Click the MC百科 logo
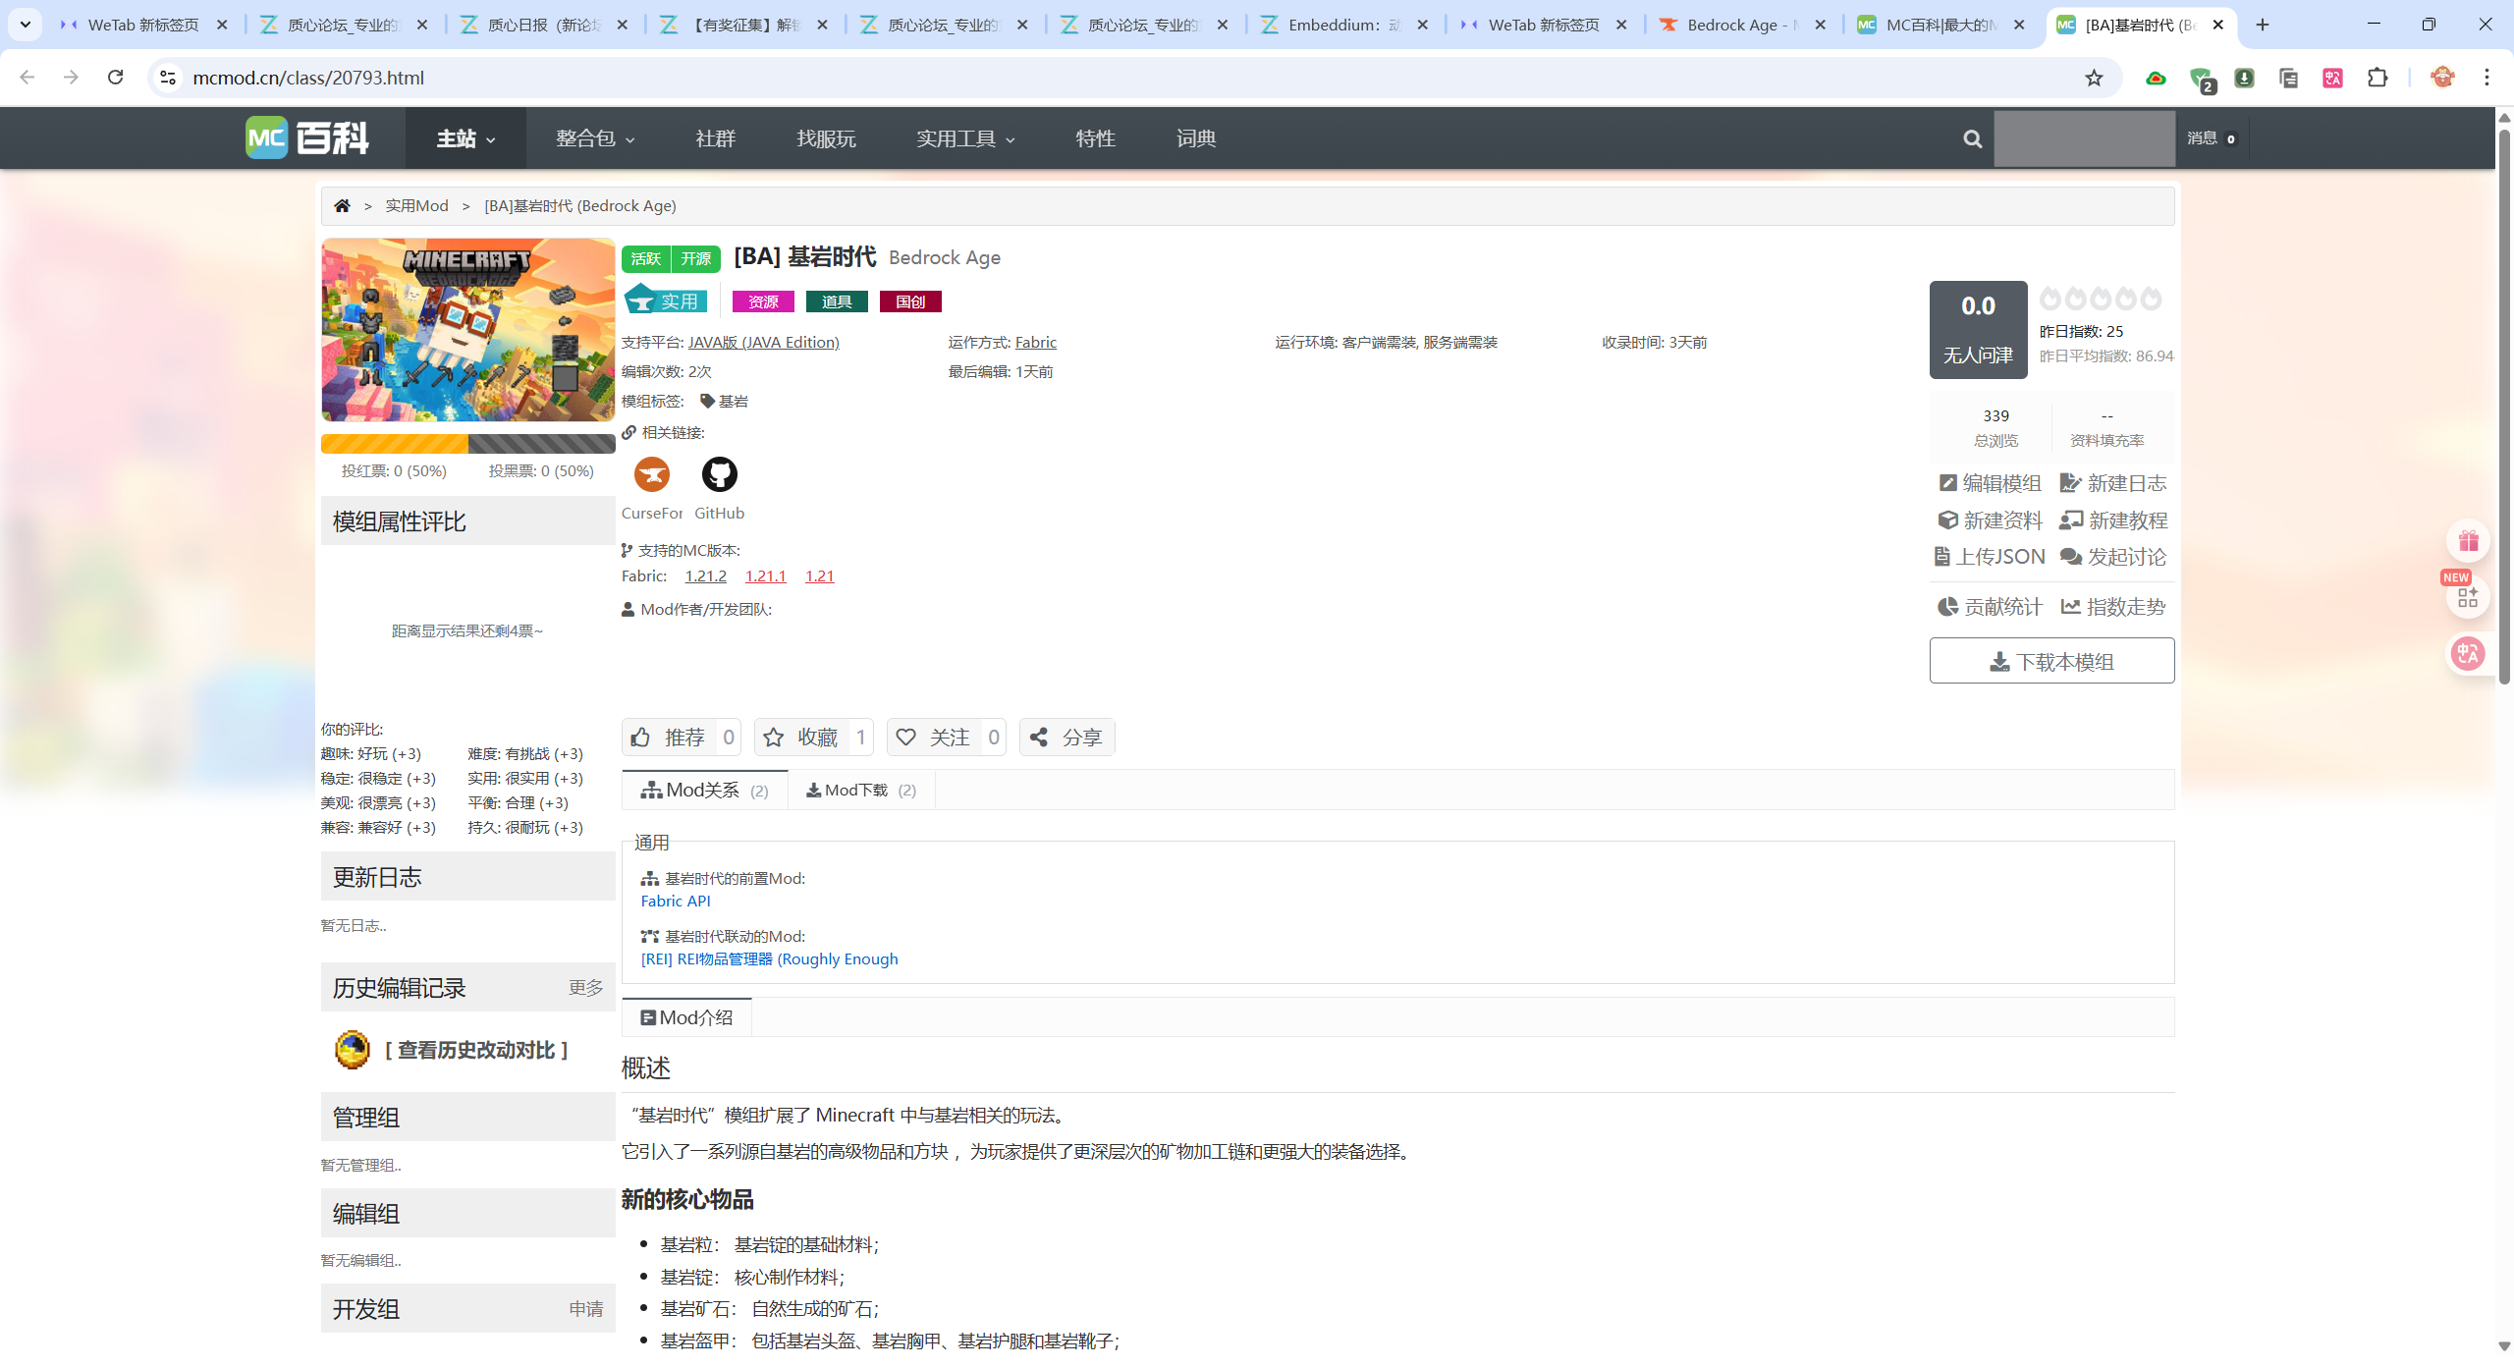The width and height of the screenshot is (2514, 1368). [x=307, y=138]
